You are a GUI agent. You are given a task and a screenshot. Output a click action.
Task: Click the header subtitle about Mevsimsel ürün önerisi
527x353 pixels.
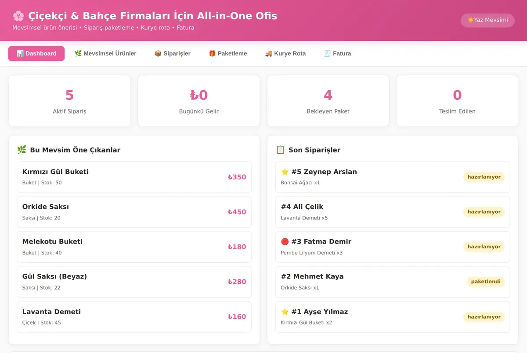click(103, 28)
